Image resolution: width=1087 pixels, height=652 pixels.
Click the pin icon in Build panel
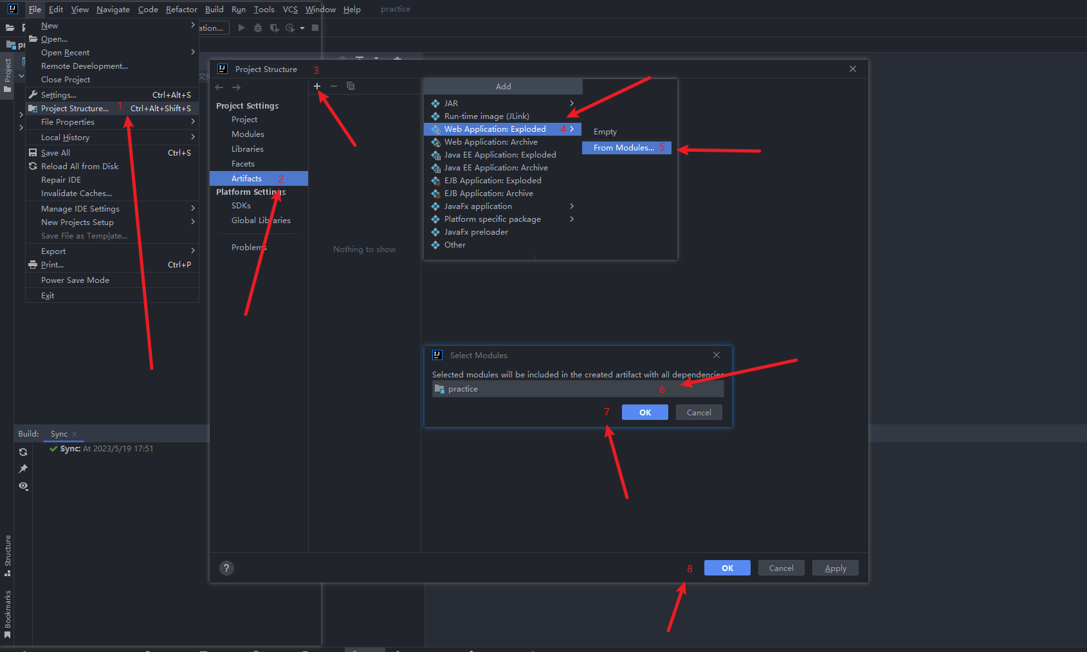pyautogui.click(x=23, y=469)
